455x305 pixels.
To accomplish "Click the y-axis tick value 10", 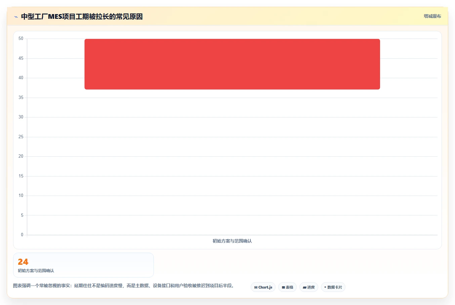I will tap(21, 196).
